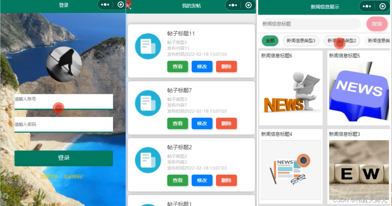Focus the 请输入密码 password field
392x206 pixels.
[x=64, y=124]
